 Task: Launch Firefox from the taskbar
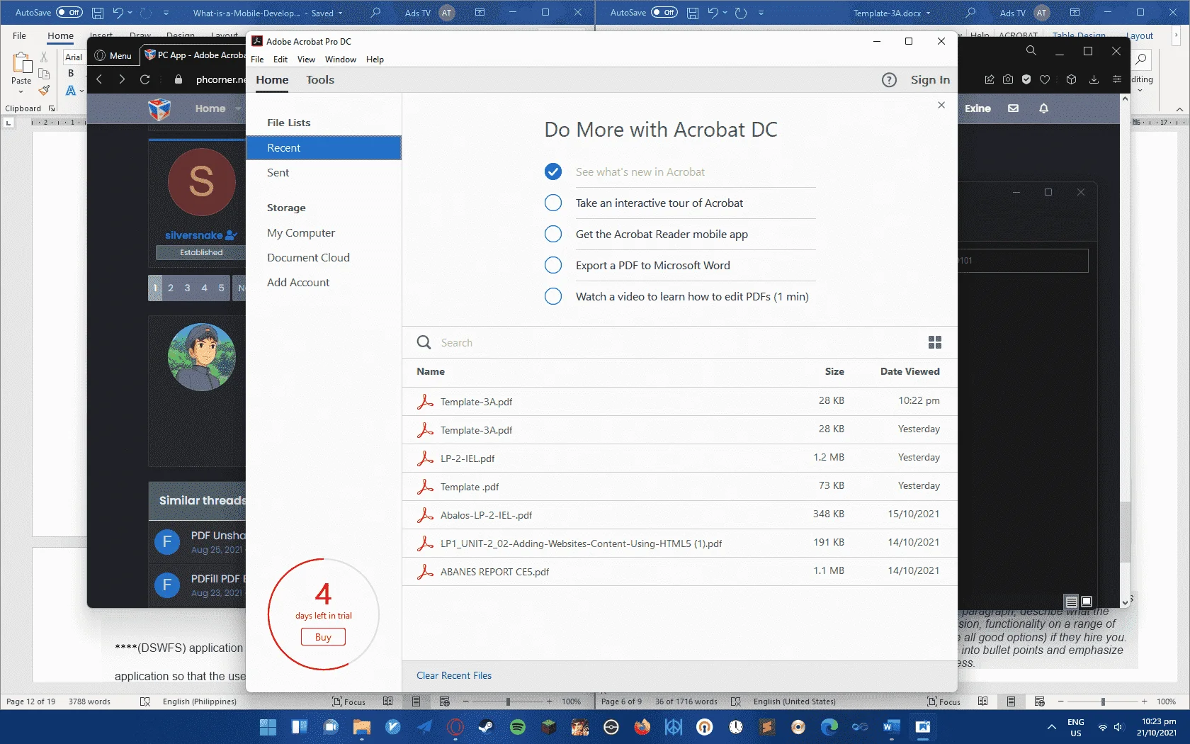[x=642, y=727]
